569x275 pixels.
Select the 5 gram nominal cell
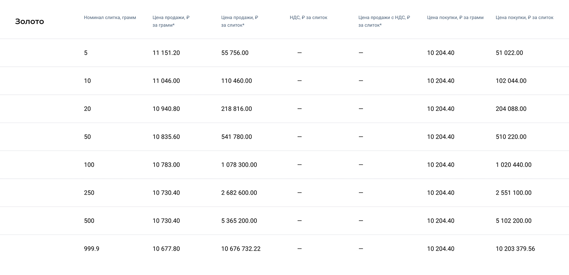[x=86, y=53]
